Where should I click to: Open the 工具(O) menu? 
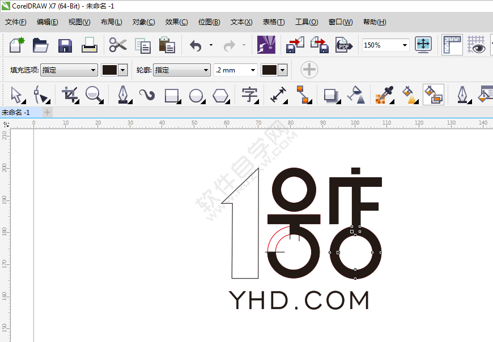[307, 22]
